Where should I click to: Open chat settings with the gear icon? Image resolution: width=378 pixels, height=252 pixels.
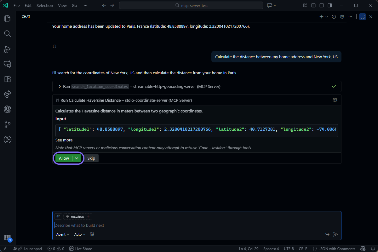click(342, 17)
